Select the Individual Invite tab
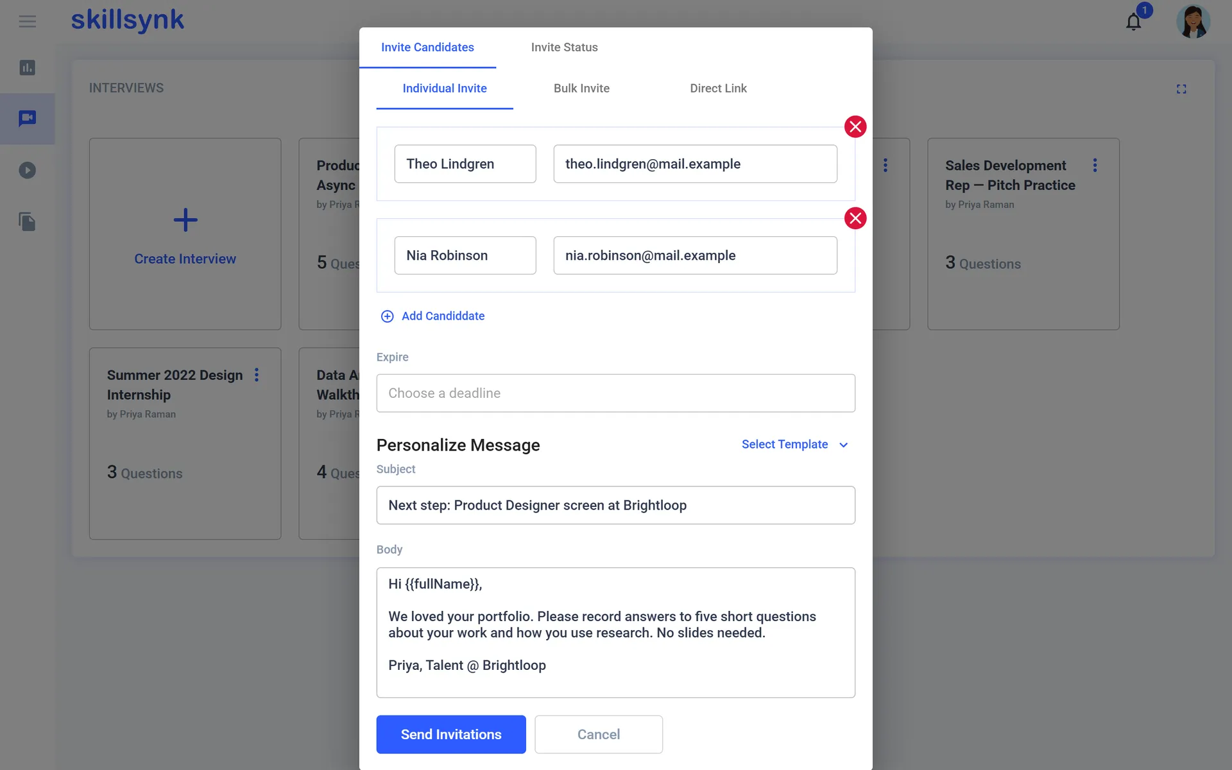This screenshot has height=770, width=1232. pos(445,89)
